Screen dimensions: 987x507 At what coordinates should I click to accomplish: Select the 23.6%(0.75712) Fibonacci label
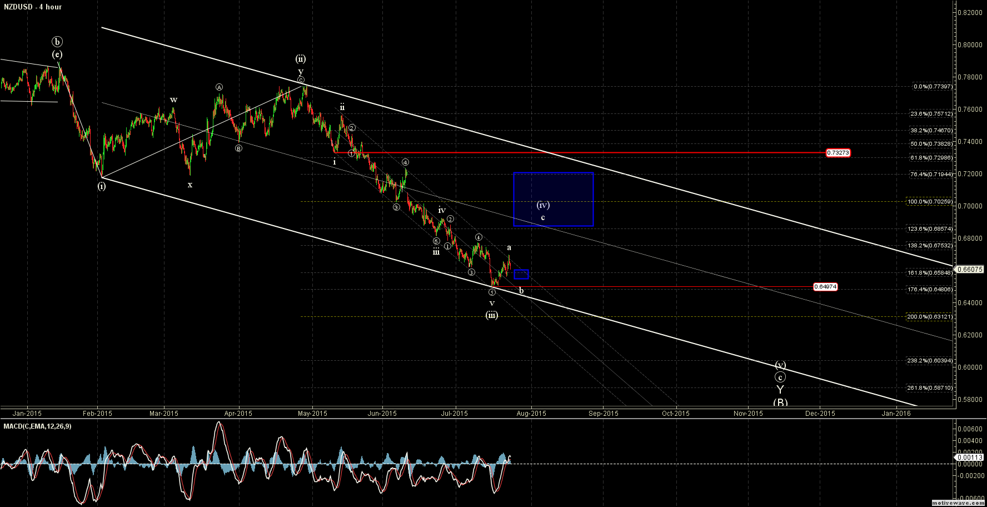(x=931, y=114)
